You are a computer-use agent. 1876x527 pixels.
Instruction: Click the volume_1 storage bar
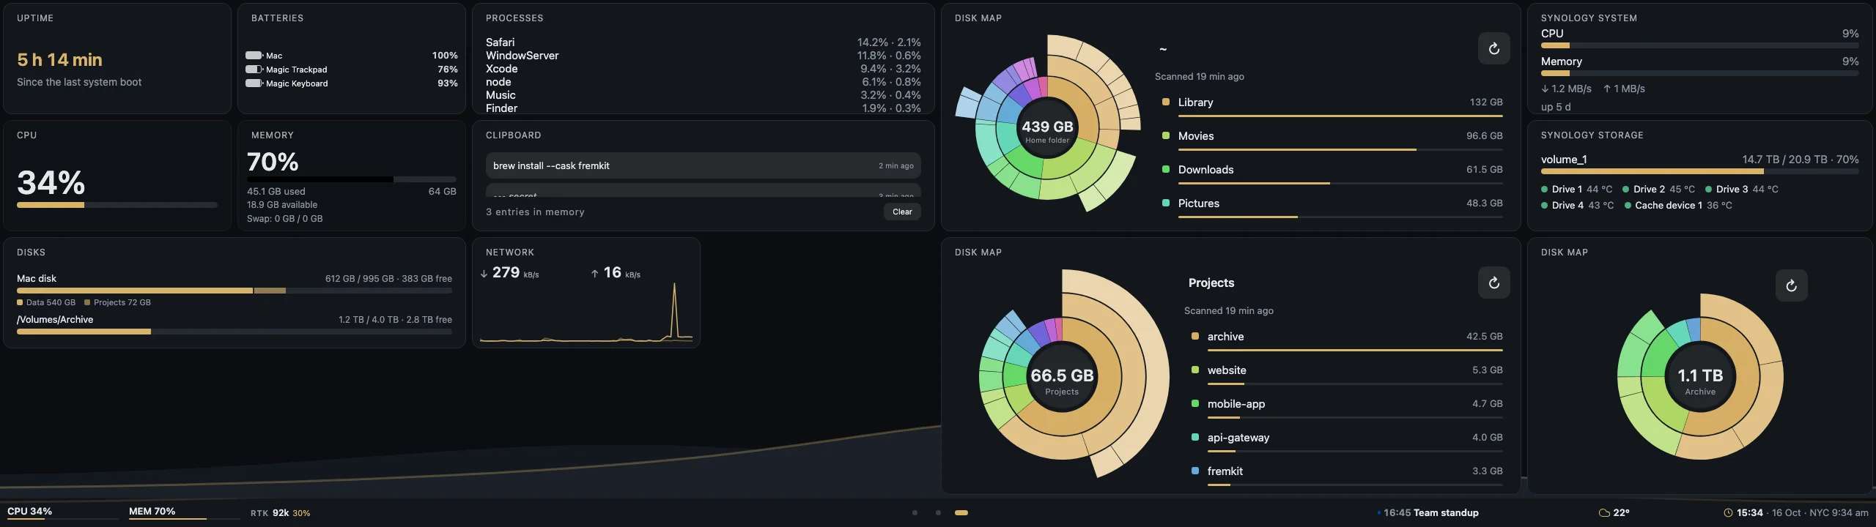1699,172
